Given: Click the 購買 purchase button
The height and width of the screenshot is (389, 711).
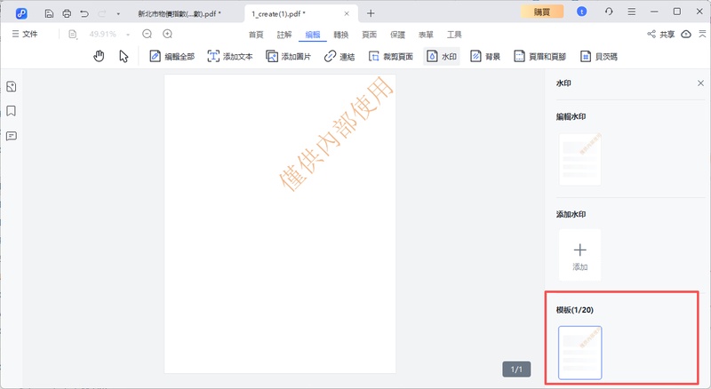Looking at the screenshot, I should pyautogui.click(x=542, y=12).
